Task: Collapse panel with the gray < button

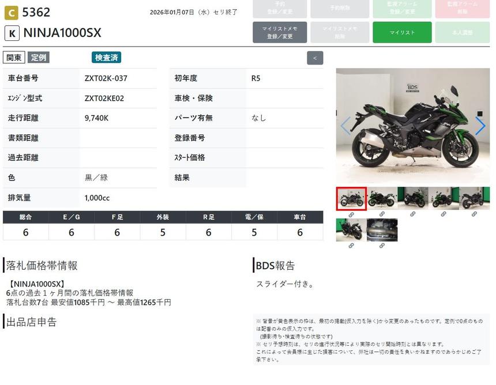Action: [x=315, y=58]
